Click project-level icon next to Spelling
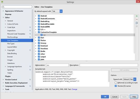The height and width of the screenshot is (99, 140). 30,70
